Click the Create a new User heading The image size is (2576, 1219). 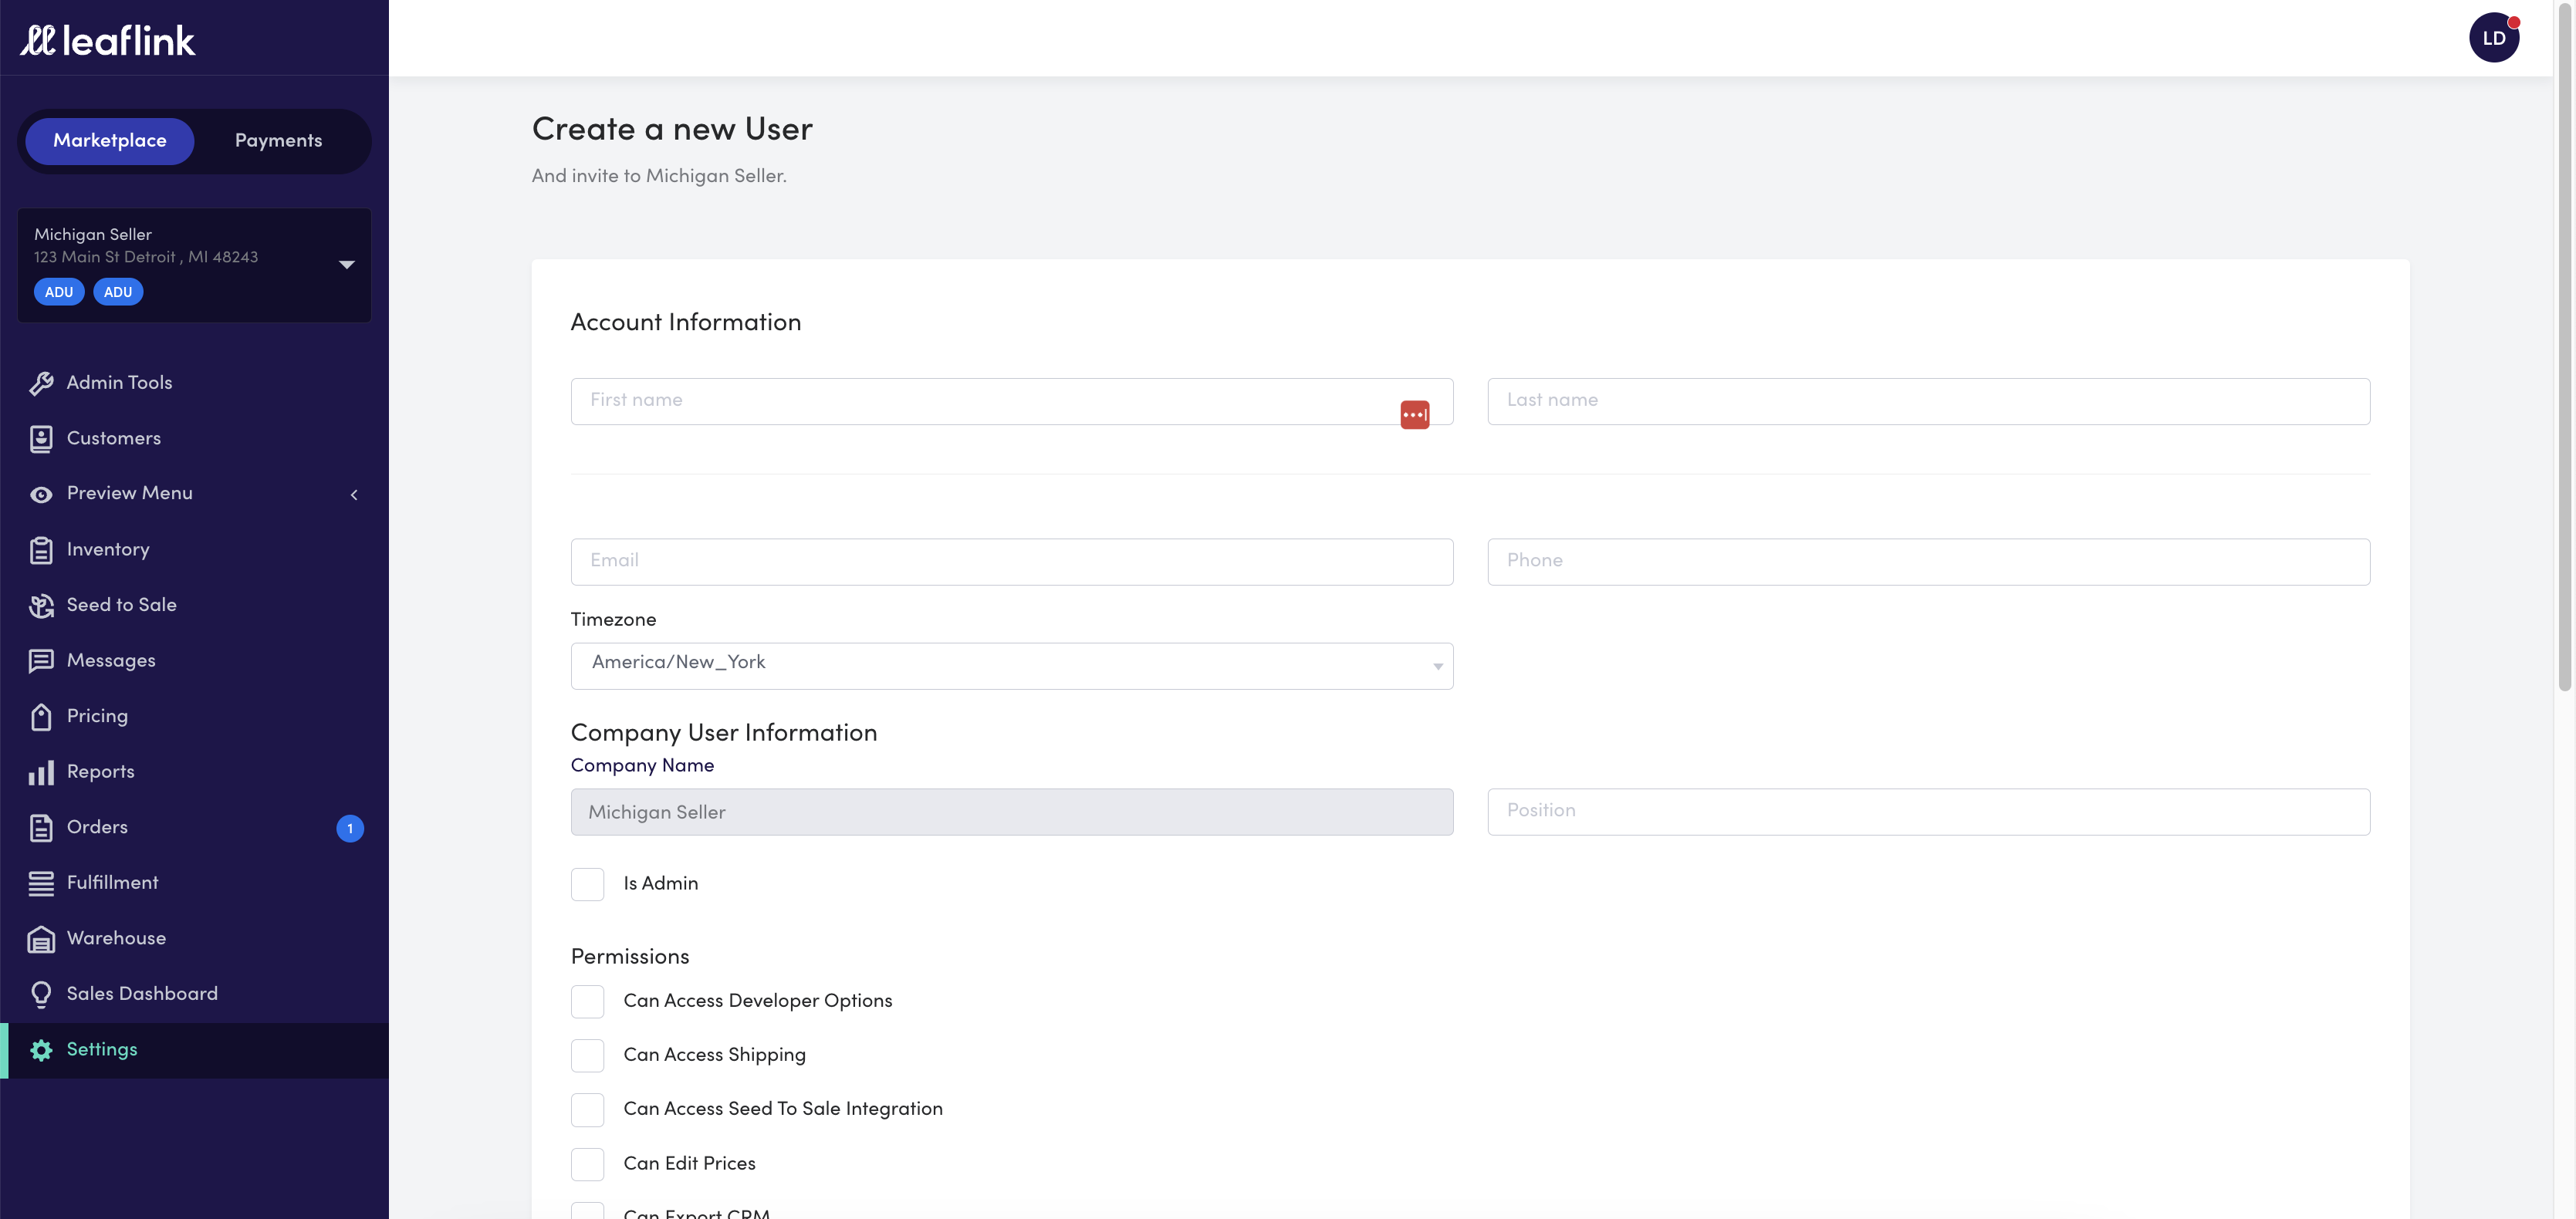point(672,129)
